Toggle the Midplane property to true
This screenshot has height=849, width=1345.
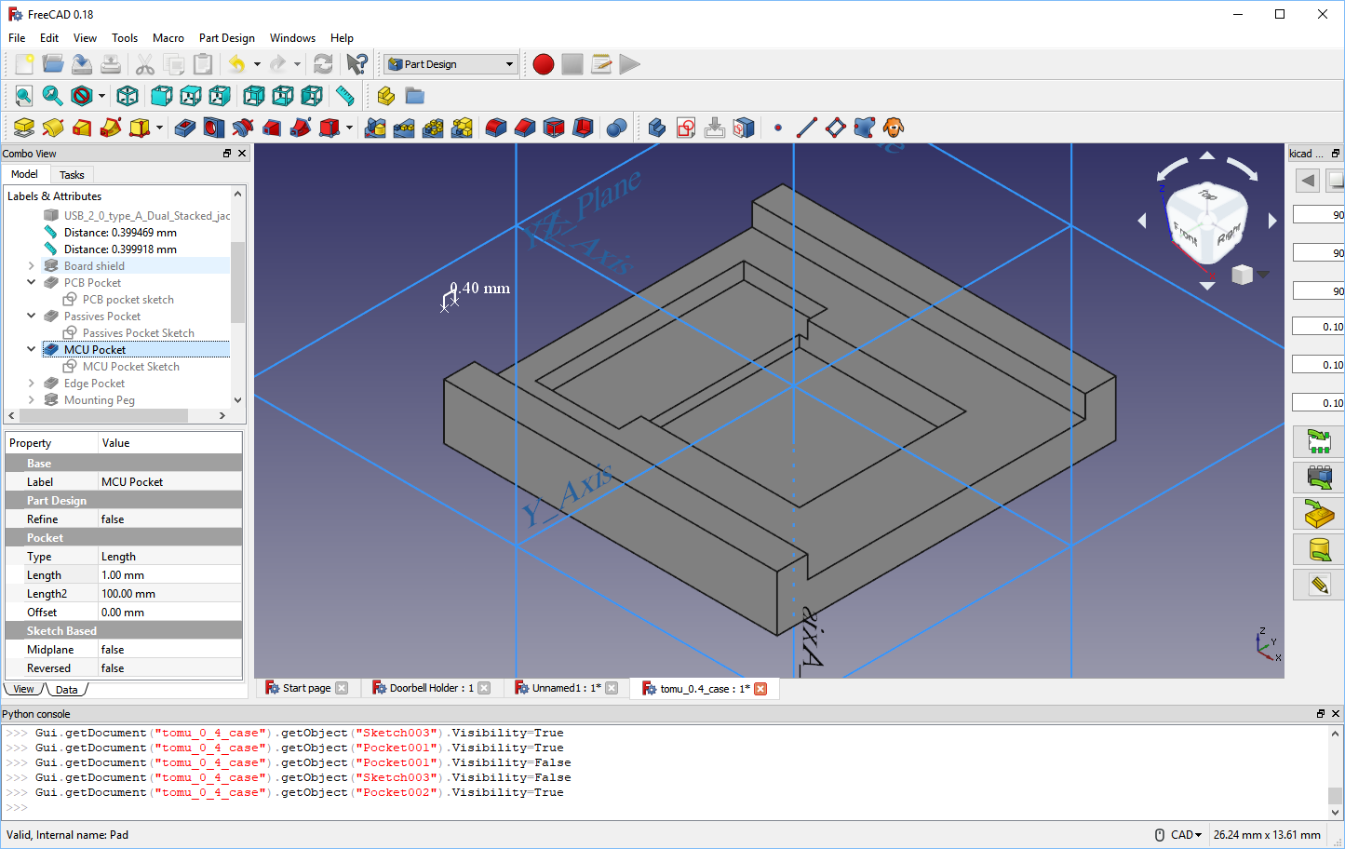tap(169, 649)
